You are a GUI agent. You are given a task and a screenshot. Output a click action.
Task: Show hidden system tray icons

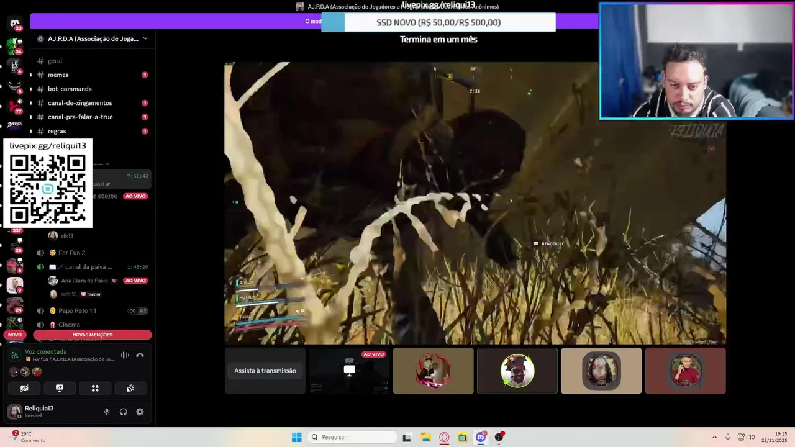coord(714,437)
